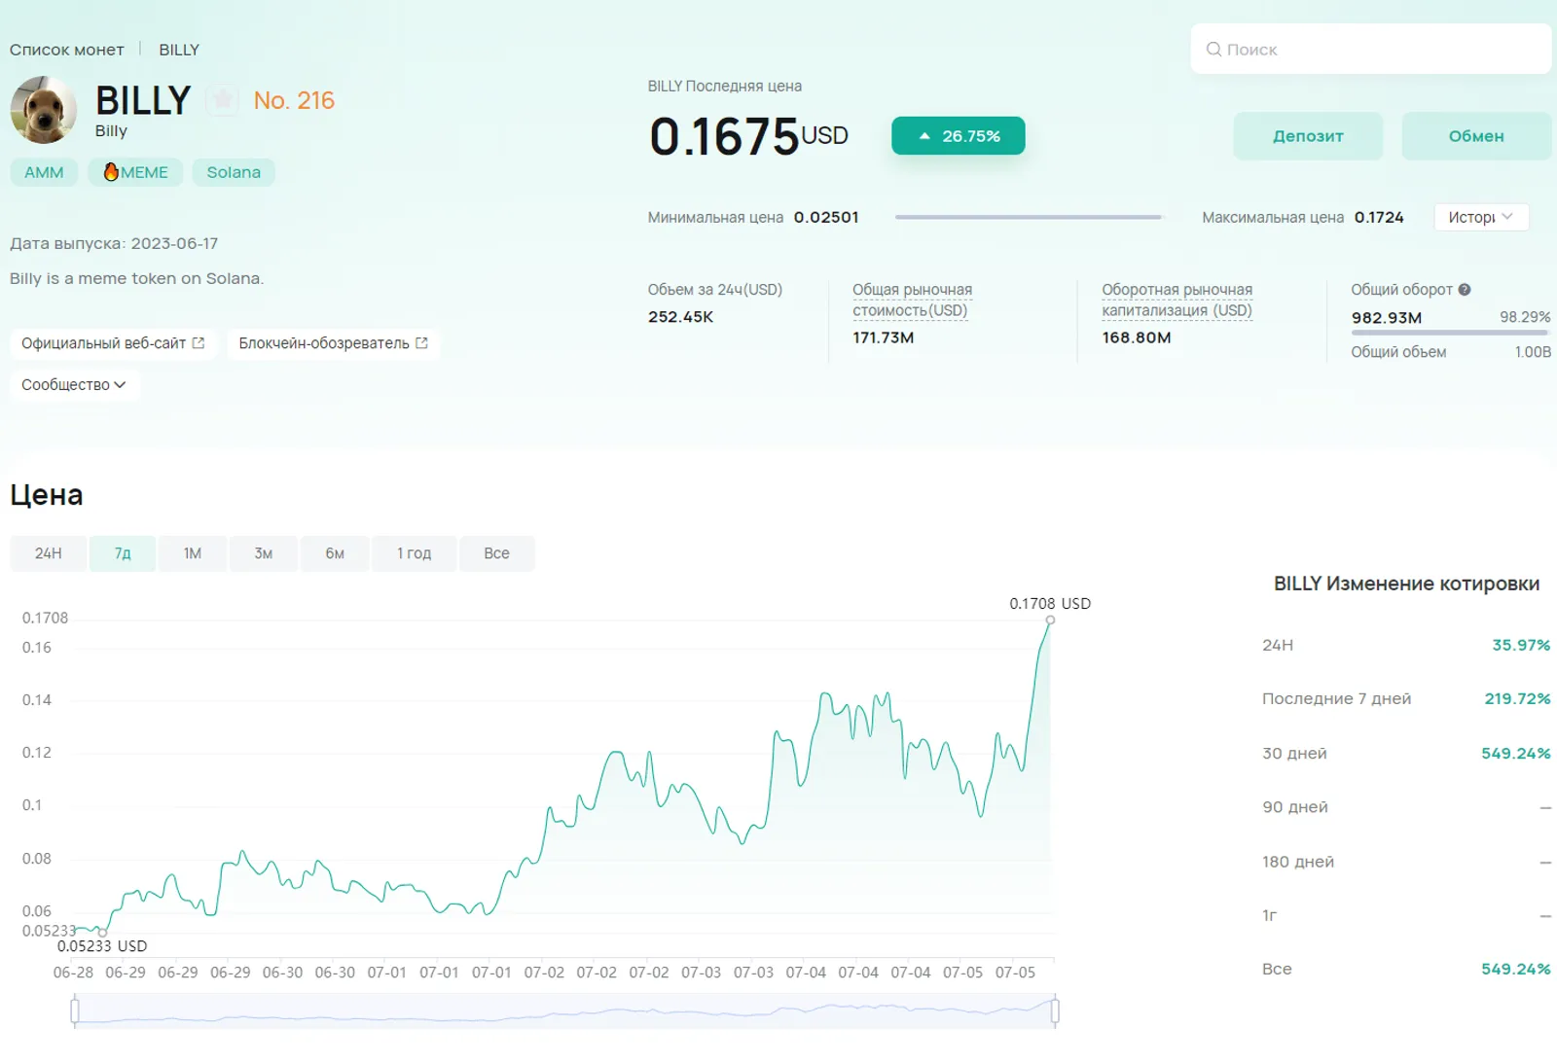Switch chart to Все range
The width and height of the screenshot is (1557, 1063).
[496, 553]
